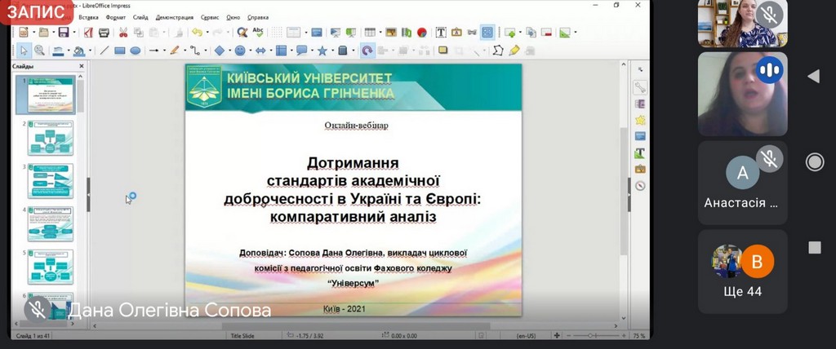The height and width of the screenshot is (349, 836).
Task: Open the New document dropdown arrow
Action: tap(33, 33)
